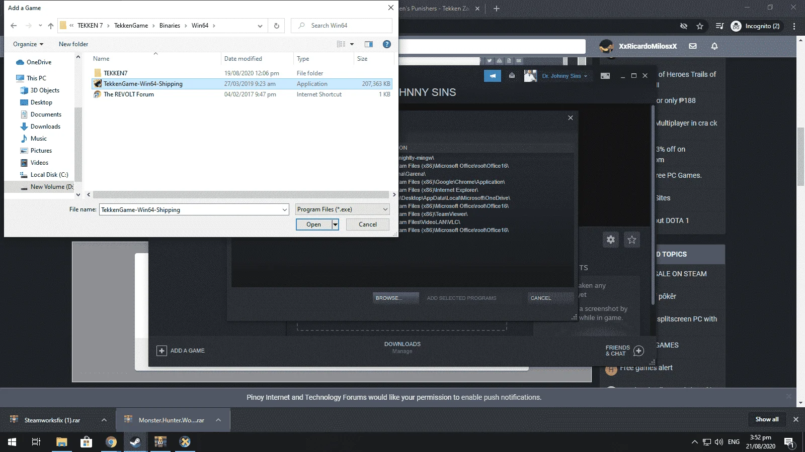Screen dimensions: 805x452
Task: Select Binaries breadcrumb segment
Action: (170, 26)
